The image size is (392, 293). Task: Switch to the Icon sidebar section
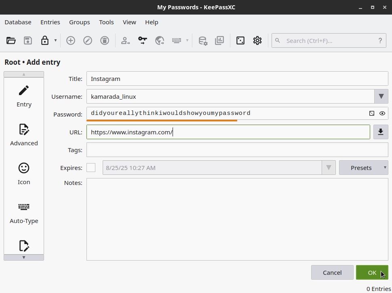24,174
